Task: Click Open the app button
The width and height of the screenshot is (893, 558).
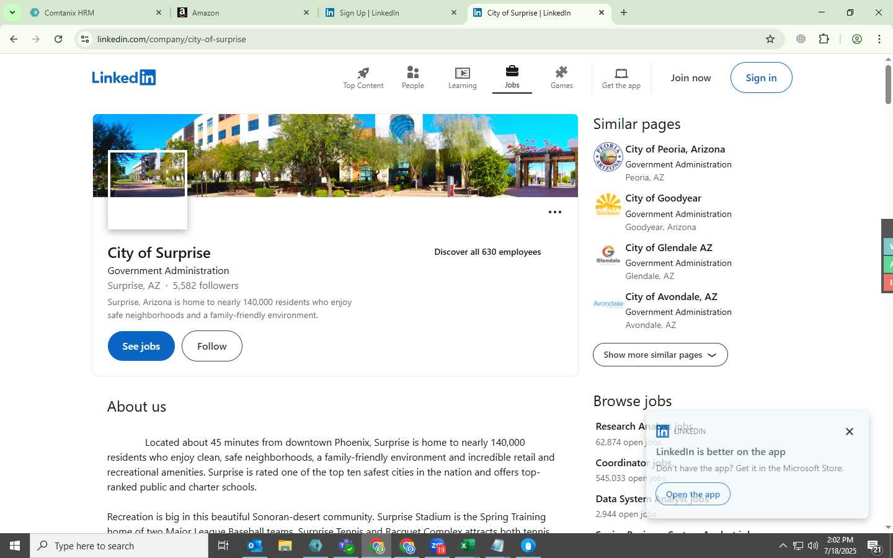Action: coord(693,494)
